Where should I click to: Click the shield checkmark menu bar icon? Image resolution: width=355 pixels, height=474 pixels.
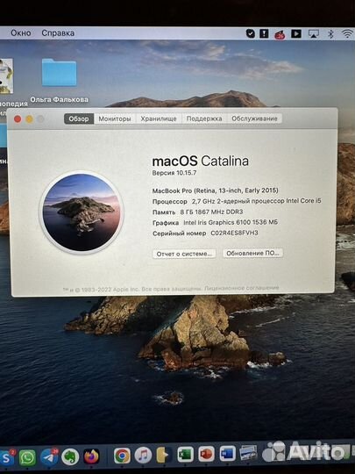point(250,33)
